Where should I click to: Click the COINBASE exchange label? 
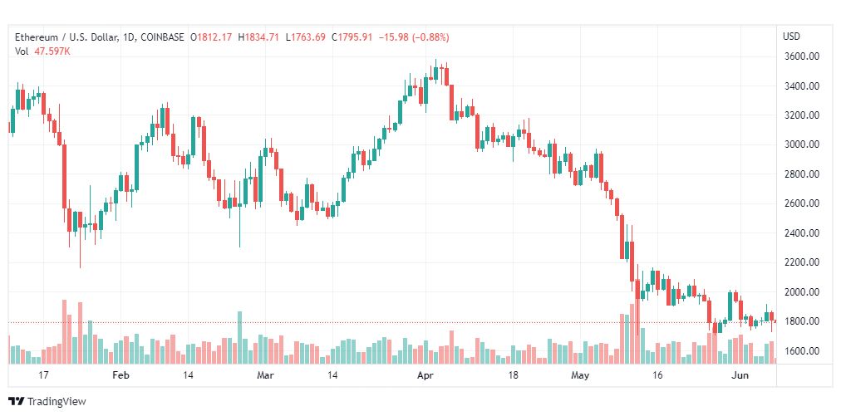pyautogui.click(x=161, y=37)
